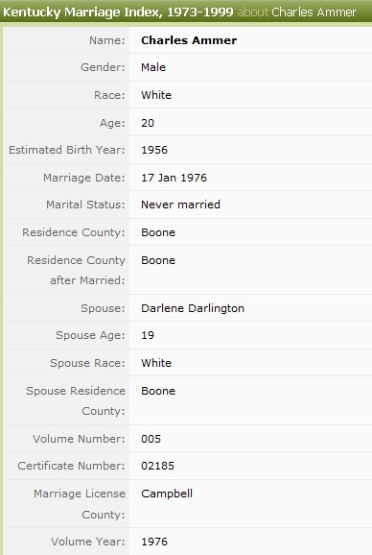Screen dimensions: 372x555
Task: Click Marriage Date 17 Jan 1976
Action: (x=174, y=178)
